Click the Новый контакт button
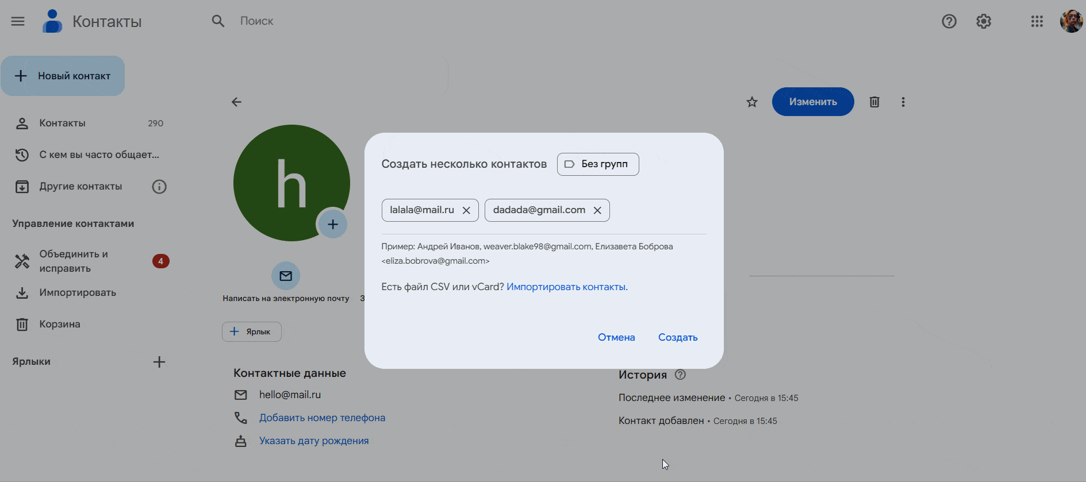1086x482 pixels. [x=63, y=76]
